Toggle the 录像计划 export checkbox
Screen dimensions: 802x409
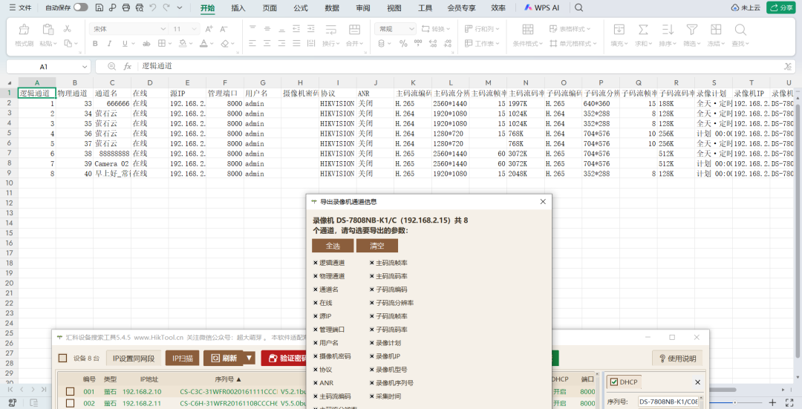pos(372,343)
